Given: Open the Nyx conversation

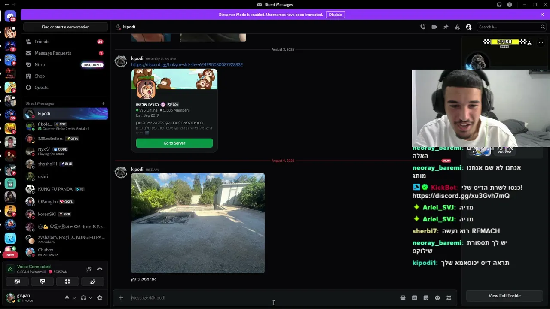Looking at the screenshot, I should (65, 151).
